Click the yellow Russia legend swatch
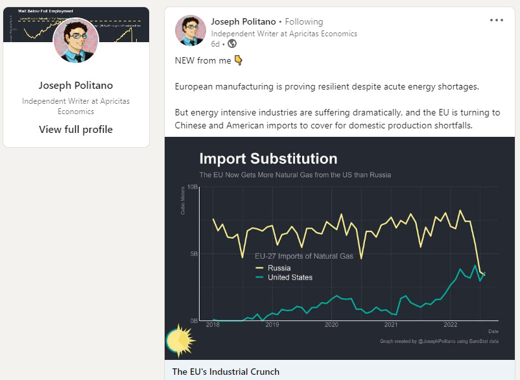This screenshot has width=520, height=380. [x=261, y=268]
